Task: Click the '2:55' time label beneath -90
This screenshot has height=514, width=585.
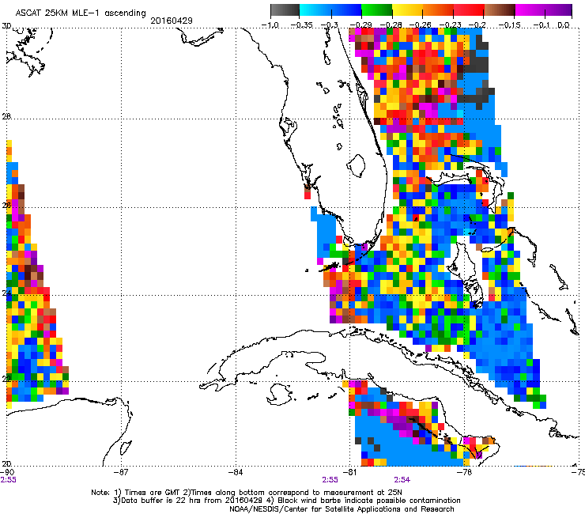Action: pos(9,480)
